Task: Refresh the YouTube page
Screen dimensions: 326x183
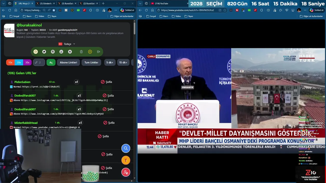Action: [x=146, y=10]
